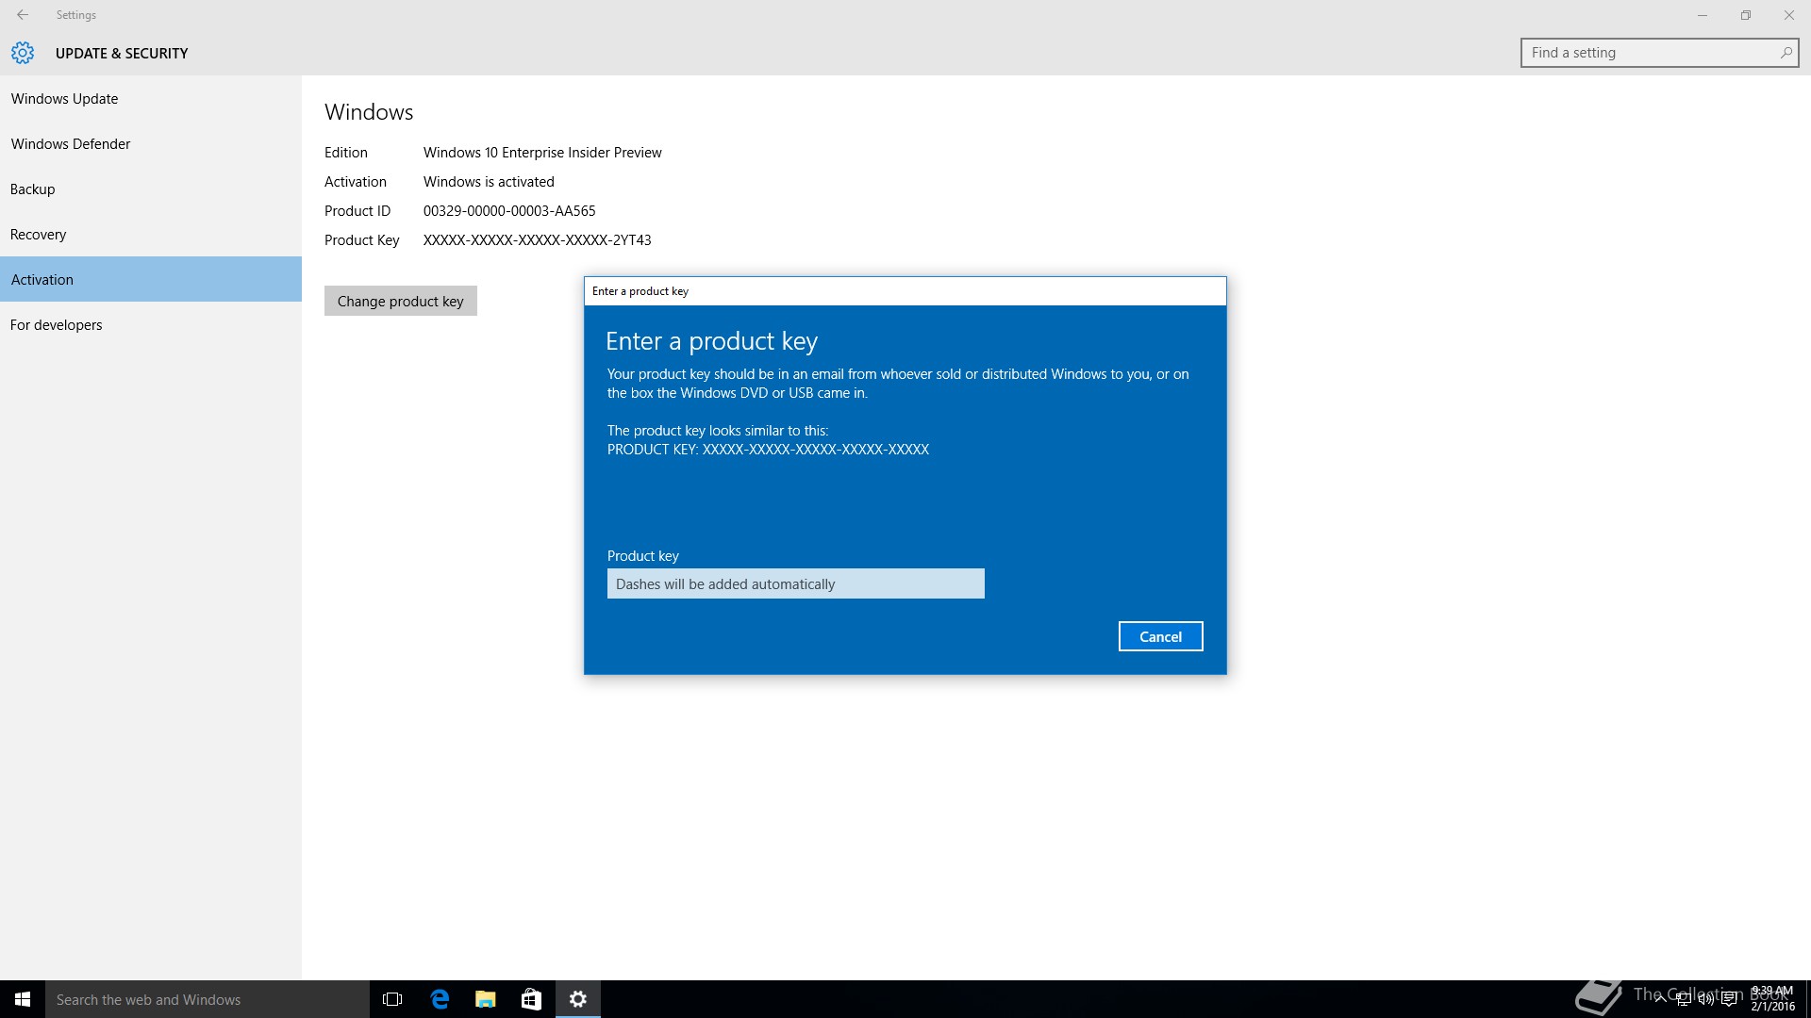Click the search magnifier in Find a setting
The image size is (1811, 1018).
(x=1786, y=53)
